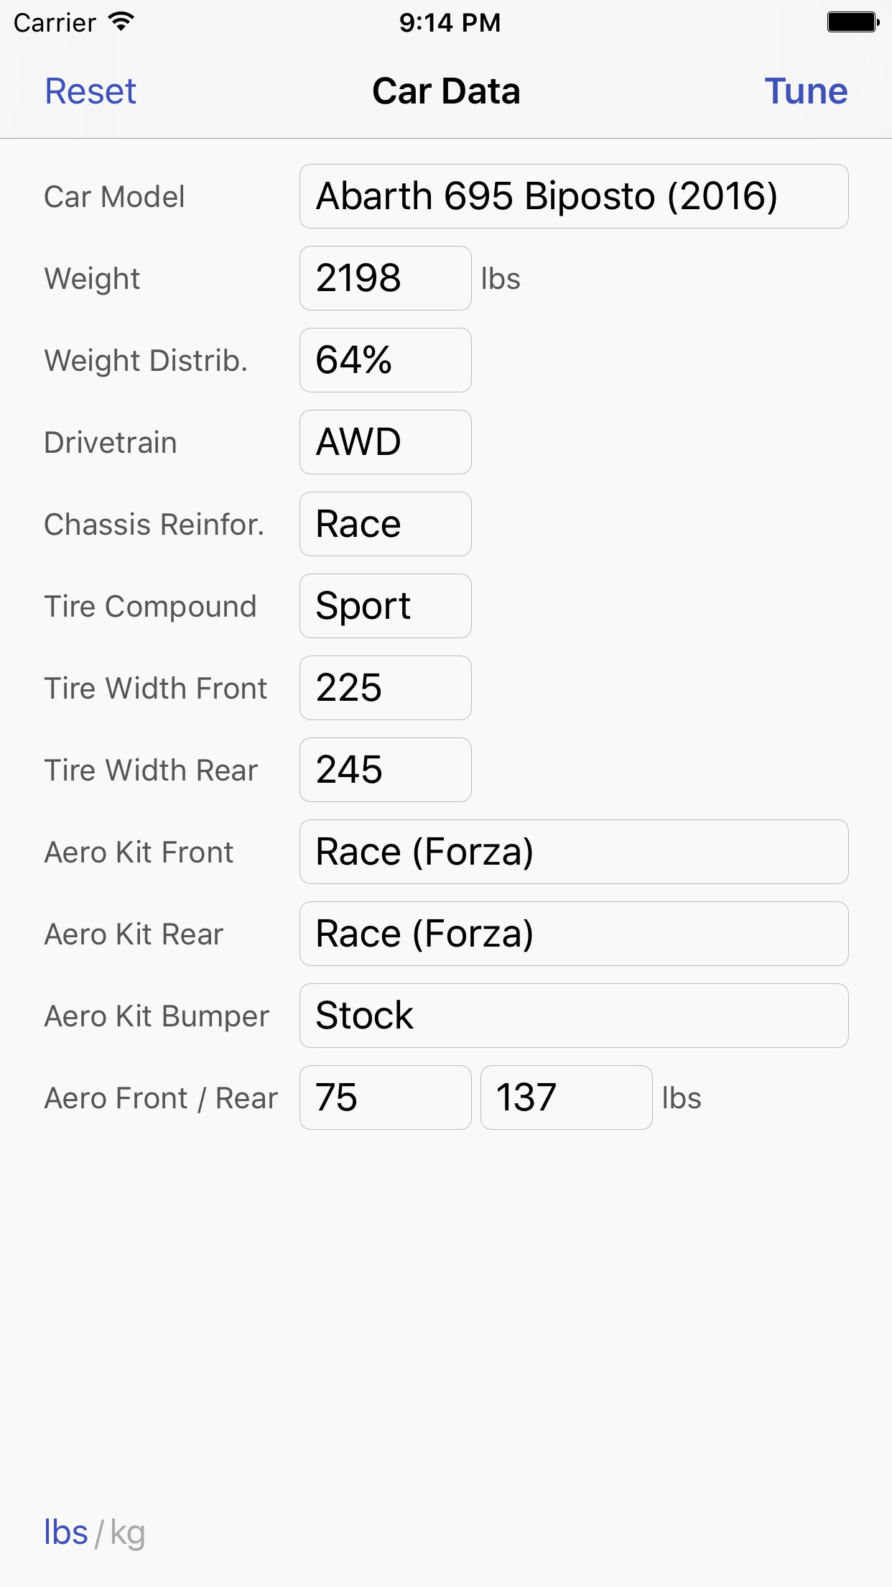892x1587 pixels.
Task: Change the Aero Kit Rear selection
Action: [x=573, y=934]
